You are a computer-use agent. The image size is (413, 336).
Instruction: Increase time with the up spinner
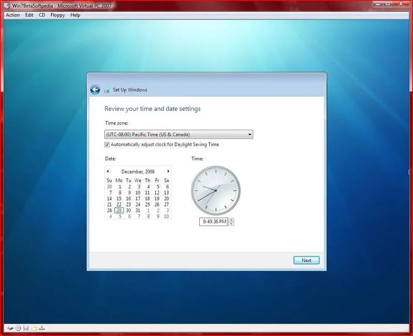coord(231,220)
